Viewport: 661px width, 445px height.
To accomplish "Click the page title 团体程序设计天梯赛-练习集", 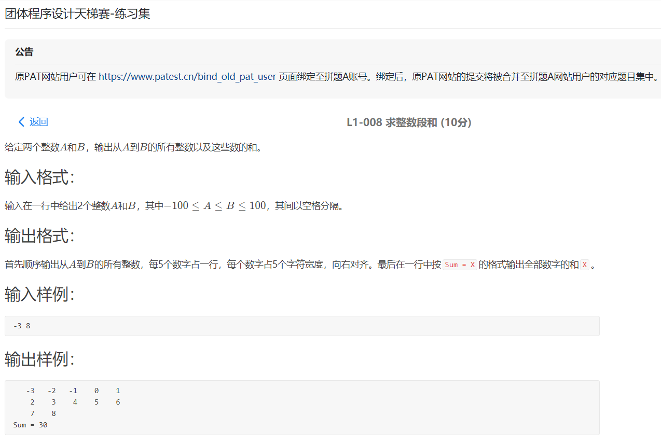I will 76,14.
